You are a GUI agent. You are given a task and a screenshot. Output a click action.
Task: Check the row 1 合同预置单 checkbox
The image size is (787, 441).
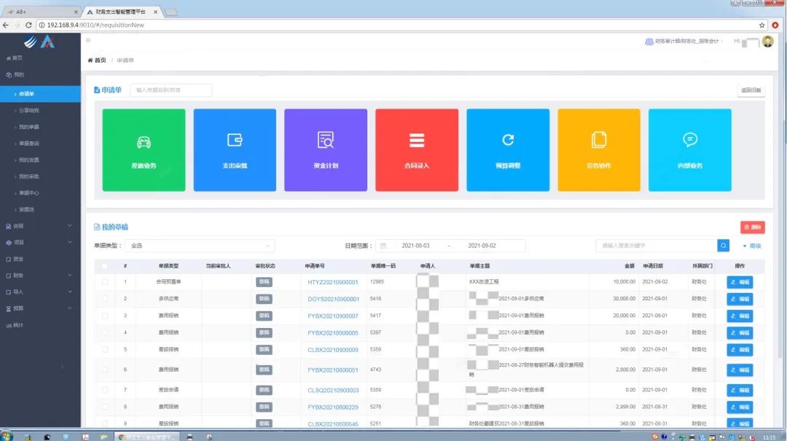click(104, 282)
